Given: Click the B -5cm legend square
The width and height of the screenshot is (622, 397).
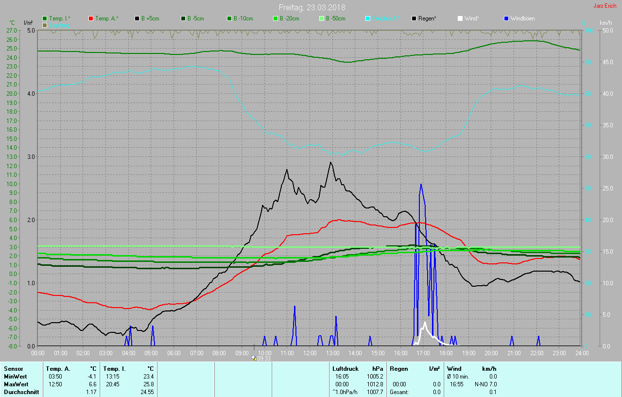Looking at the screenshot, I should (x=184, y=18).
